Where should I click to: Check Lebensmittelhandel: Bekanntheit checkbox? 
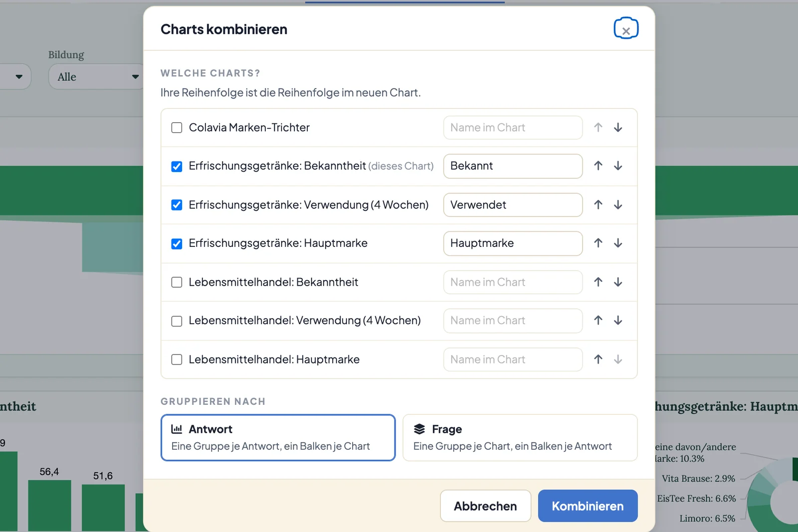(x=177, y=282)
